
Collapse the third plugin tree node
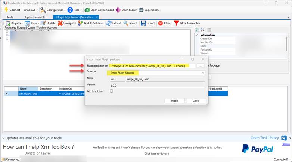(7, 39)
